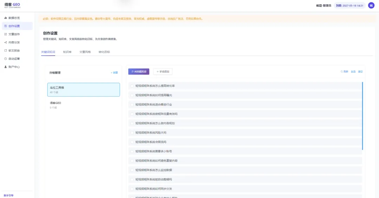Viewport: 379px width, 198px height.
Task: Switch to the 文章风格 tab
Action: [85, 52]
